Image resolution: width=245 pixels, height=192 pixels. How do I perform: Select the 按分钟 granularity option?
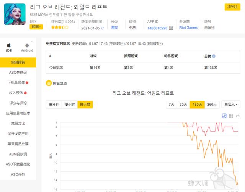click(54, 105)
